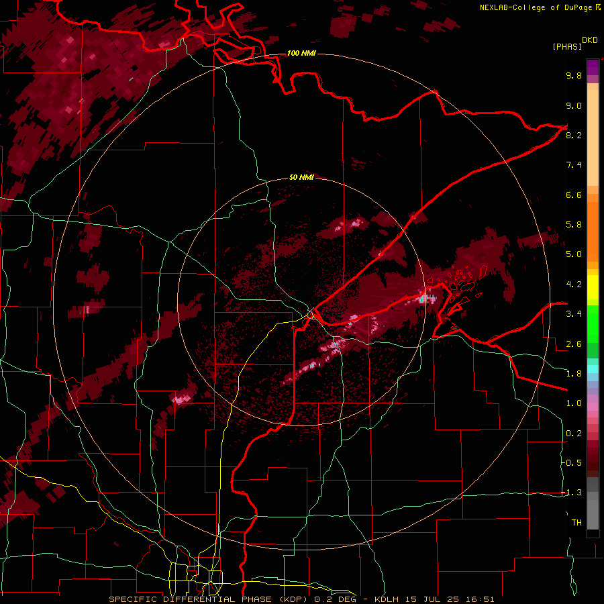The image size is (604, 604).
Task: Click the 100 NMI range ring label
Action: 301,53
